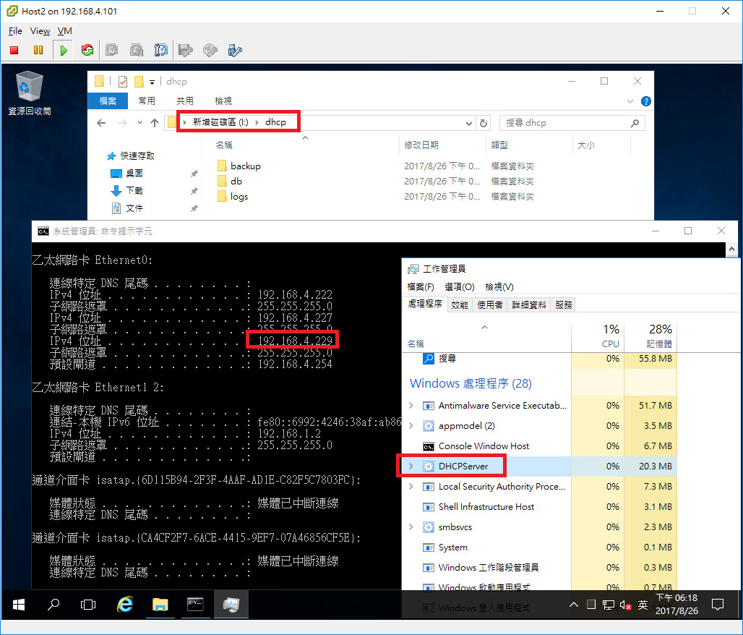The width and height of the screenshot is (743, 635).
Task: Open Task View on the taskbar
Action: (88, 605)
